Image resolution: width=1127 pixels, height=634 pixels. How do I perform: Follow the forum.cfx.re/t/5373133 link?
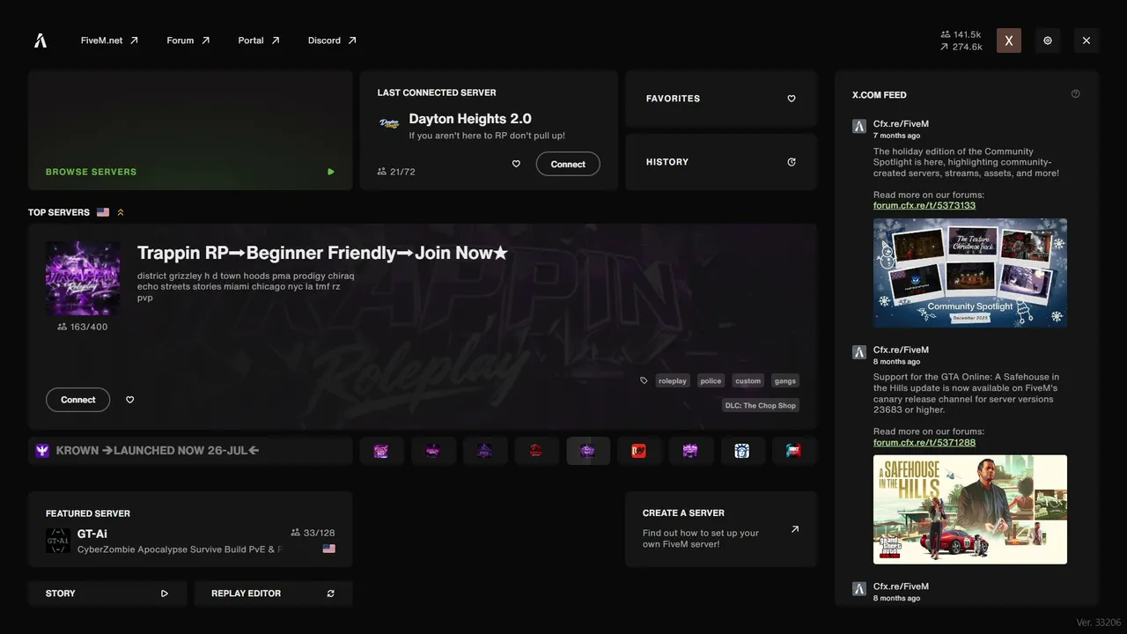(924, 205)
